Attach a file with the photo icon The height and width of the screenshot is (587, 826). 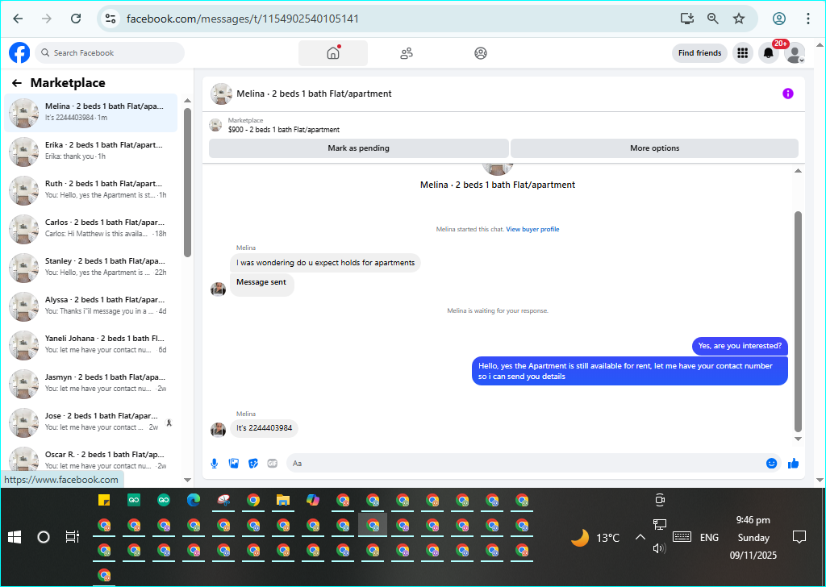pyautogui.click(x=234, y=464)
